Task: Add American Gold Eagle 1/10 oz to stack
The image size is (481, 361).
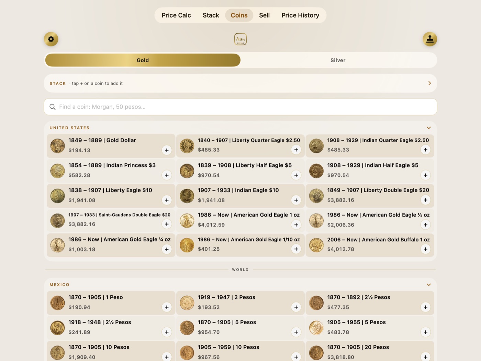Action: (296, 249)
